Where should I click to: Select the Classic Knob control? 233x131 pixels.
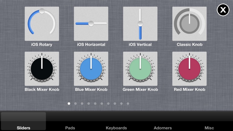click(x=189, y=24)
